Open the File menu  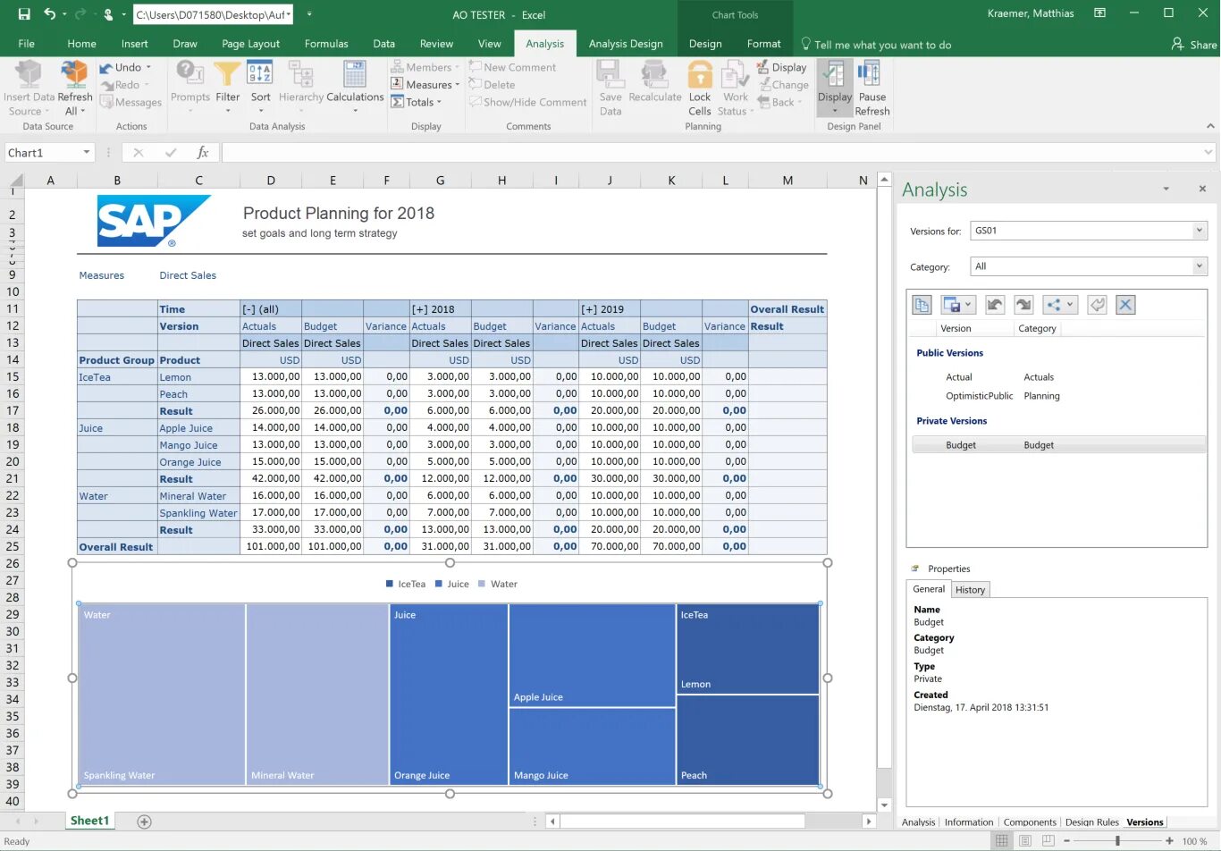tap(27, 44)
